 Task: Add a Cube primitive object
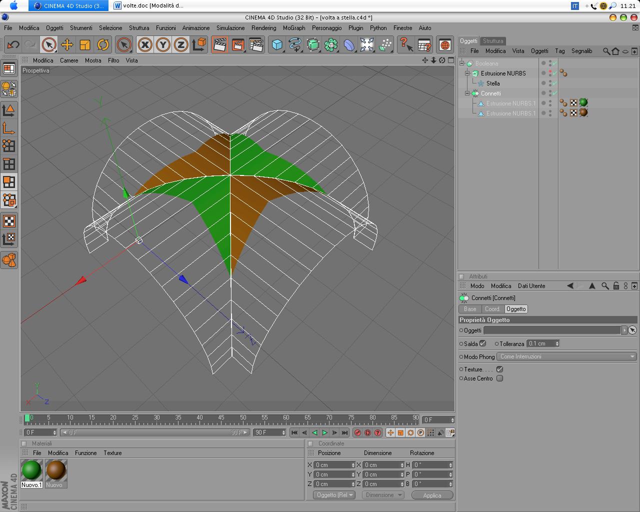point(276,45)
